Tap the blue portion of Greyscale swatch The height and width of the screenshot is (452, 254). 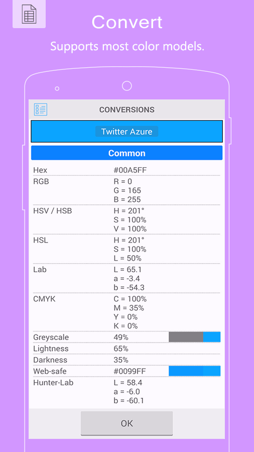click(212, 337)
